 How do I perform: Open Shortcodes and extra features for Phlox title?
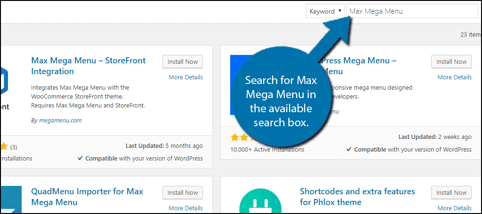pyautogui.click(x=358, y=197)
